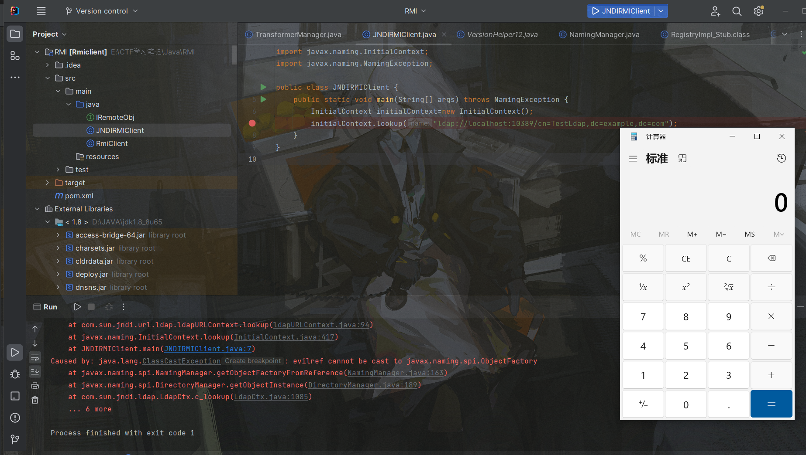
Task: Select pom.xml in project tree
Action: click(x=74, y=196)
